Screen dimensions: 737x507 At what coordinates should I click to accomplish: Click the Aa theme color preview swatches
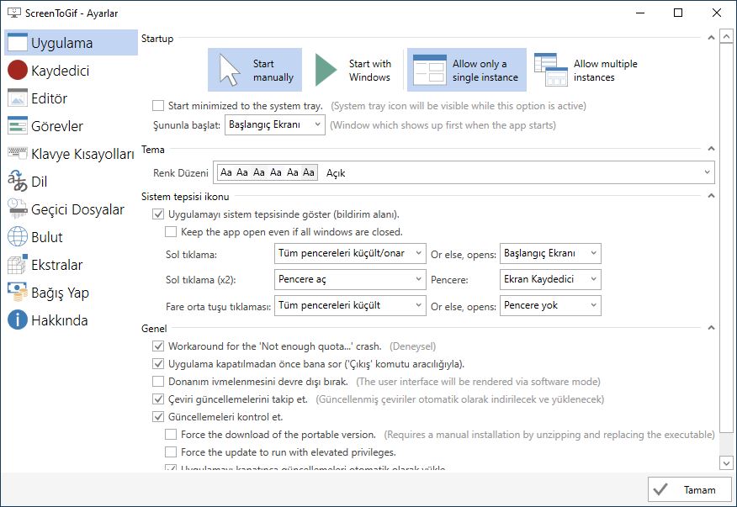tap(268, 172)
